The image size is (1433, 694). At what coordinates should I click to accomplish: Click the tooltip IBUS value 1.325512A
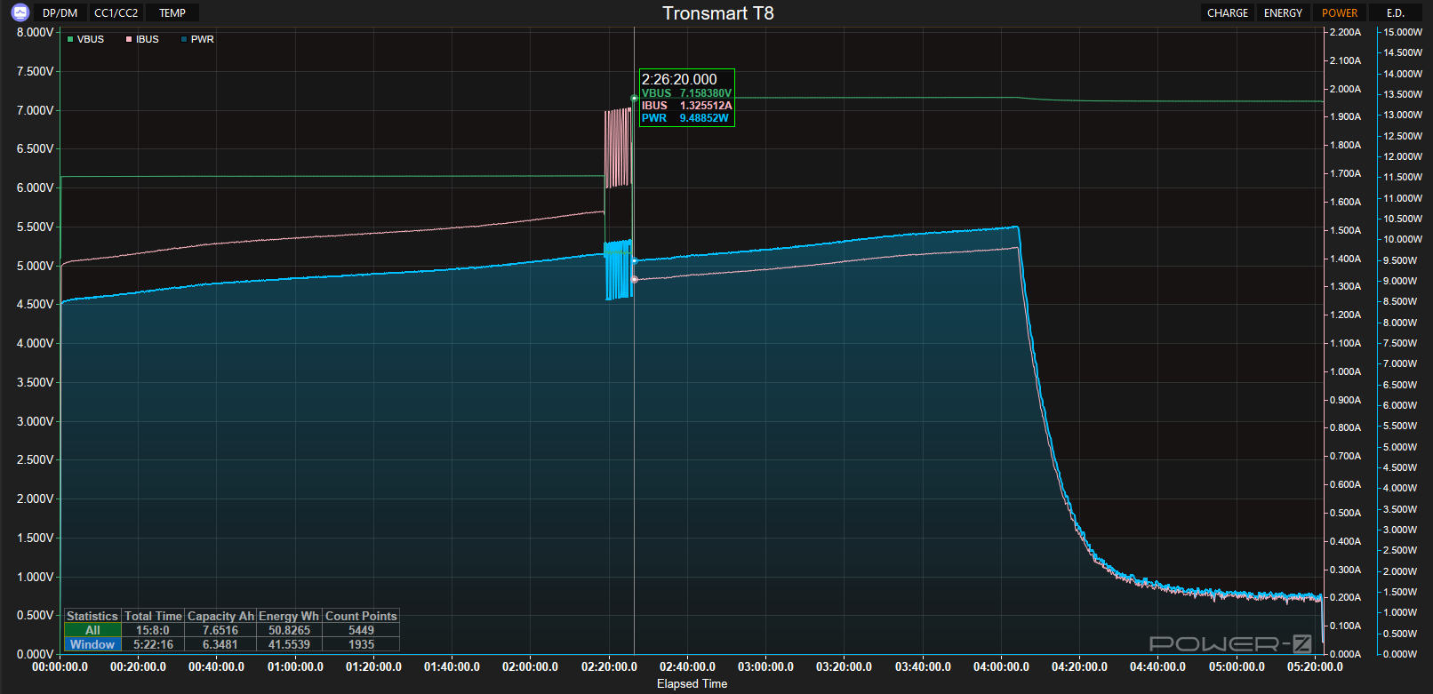(706, 106)
